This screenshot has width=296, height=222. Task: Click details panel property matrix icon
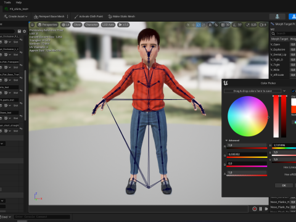[x=19, y=31]
